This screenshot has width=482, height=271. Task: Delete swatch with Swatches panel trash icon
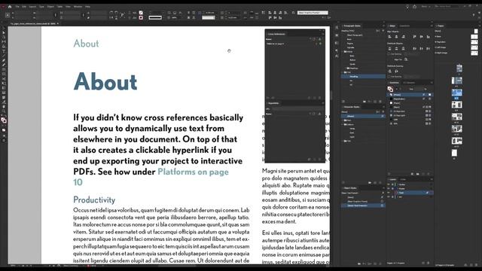(429, 174)
